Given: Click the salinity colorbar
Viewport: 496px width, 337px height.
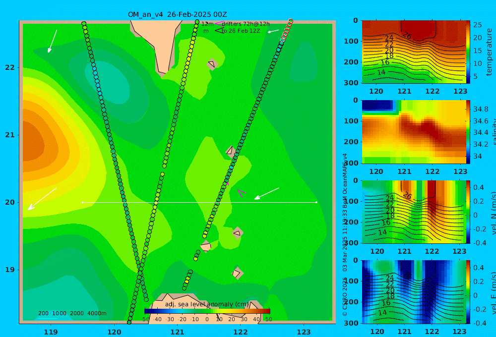Looking at the screenshot, I should 468,132.
